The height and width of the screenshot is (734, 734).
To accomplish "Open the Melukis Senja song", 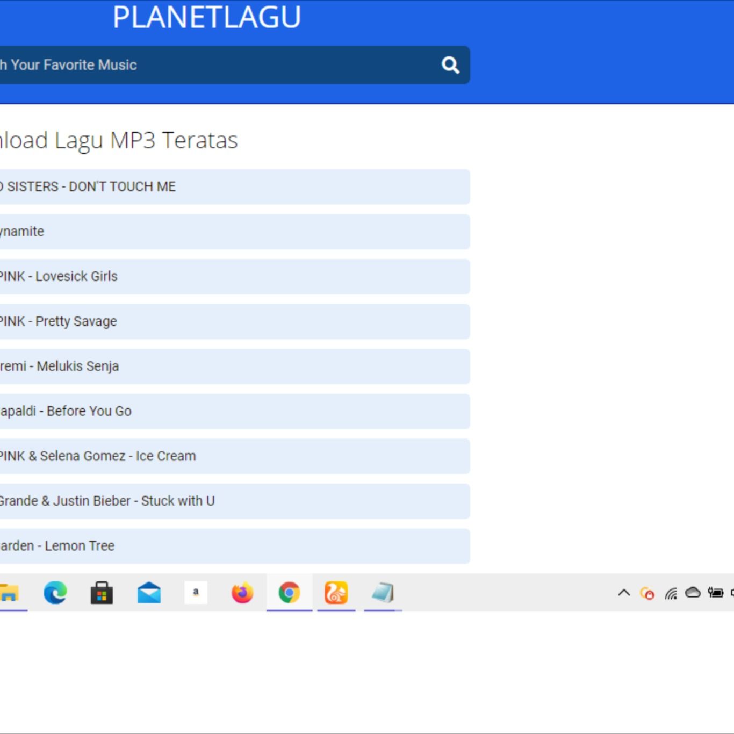I will pos(235,366).
